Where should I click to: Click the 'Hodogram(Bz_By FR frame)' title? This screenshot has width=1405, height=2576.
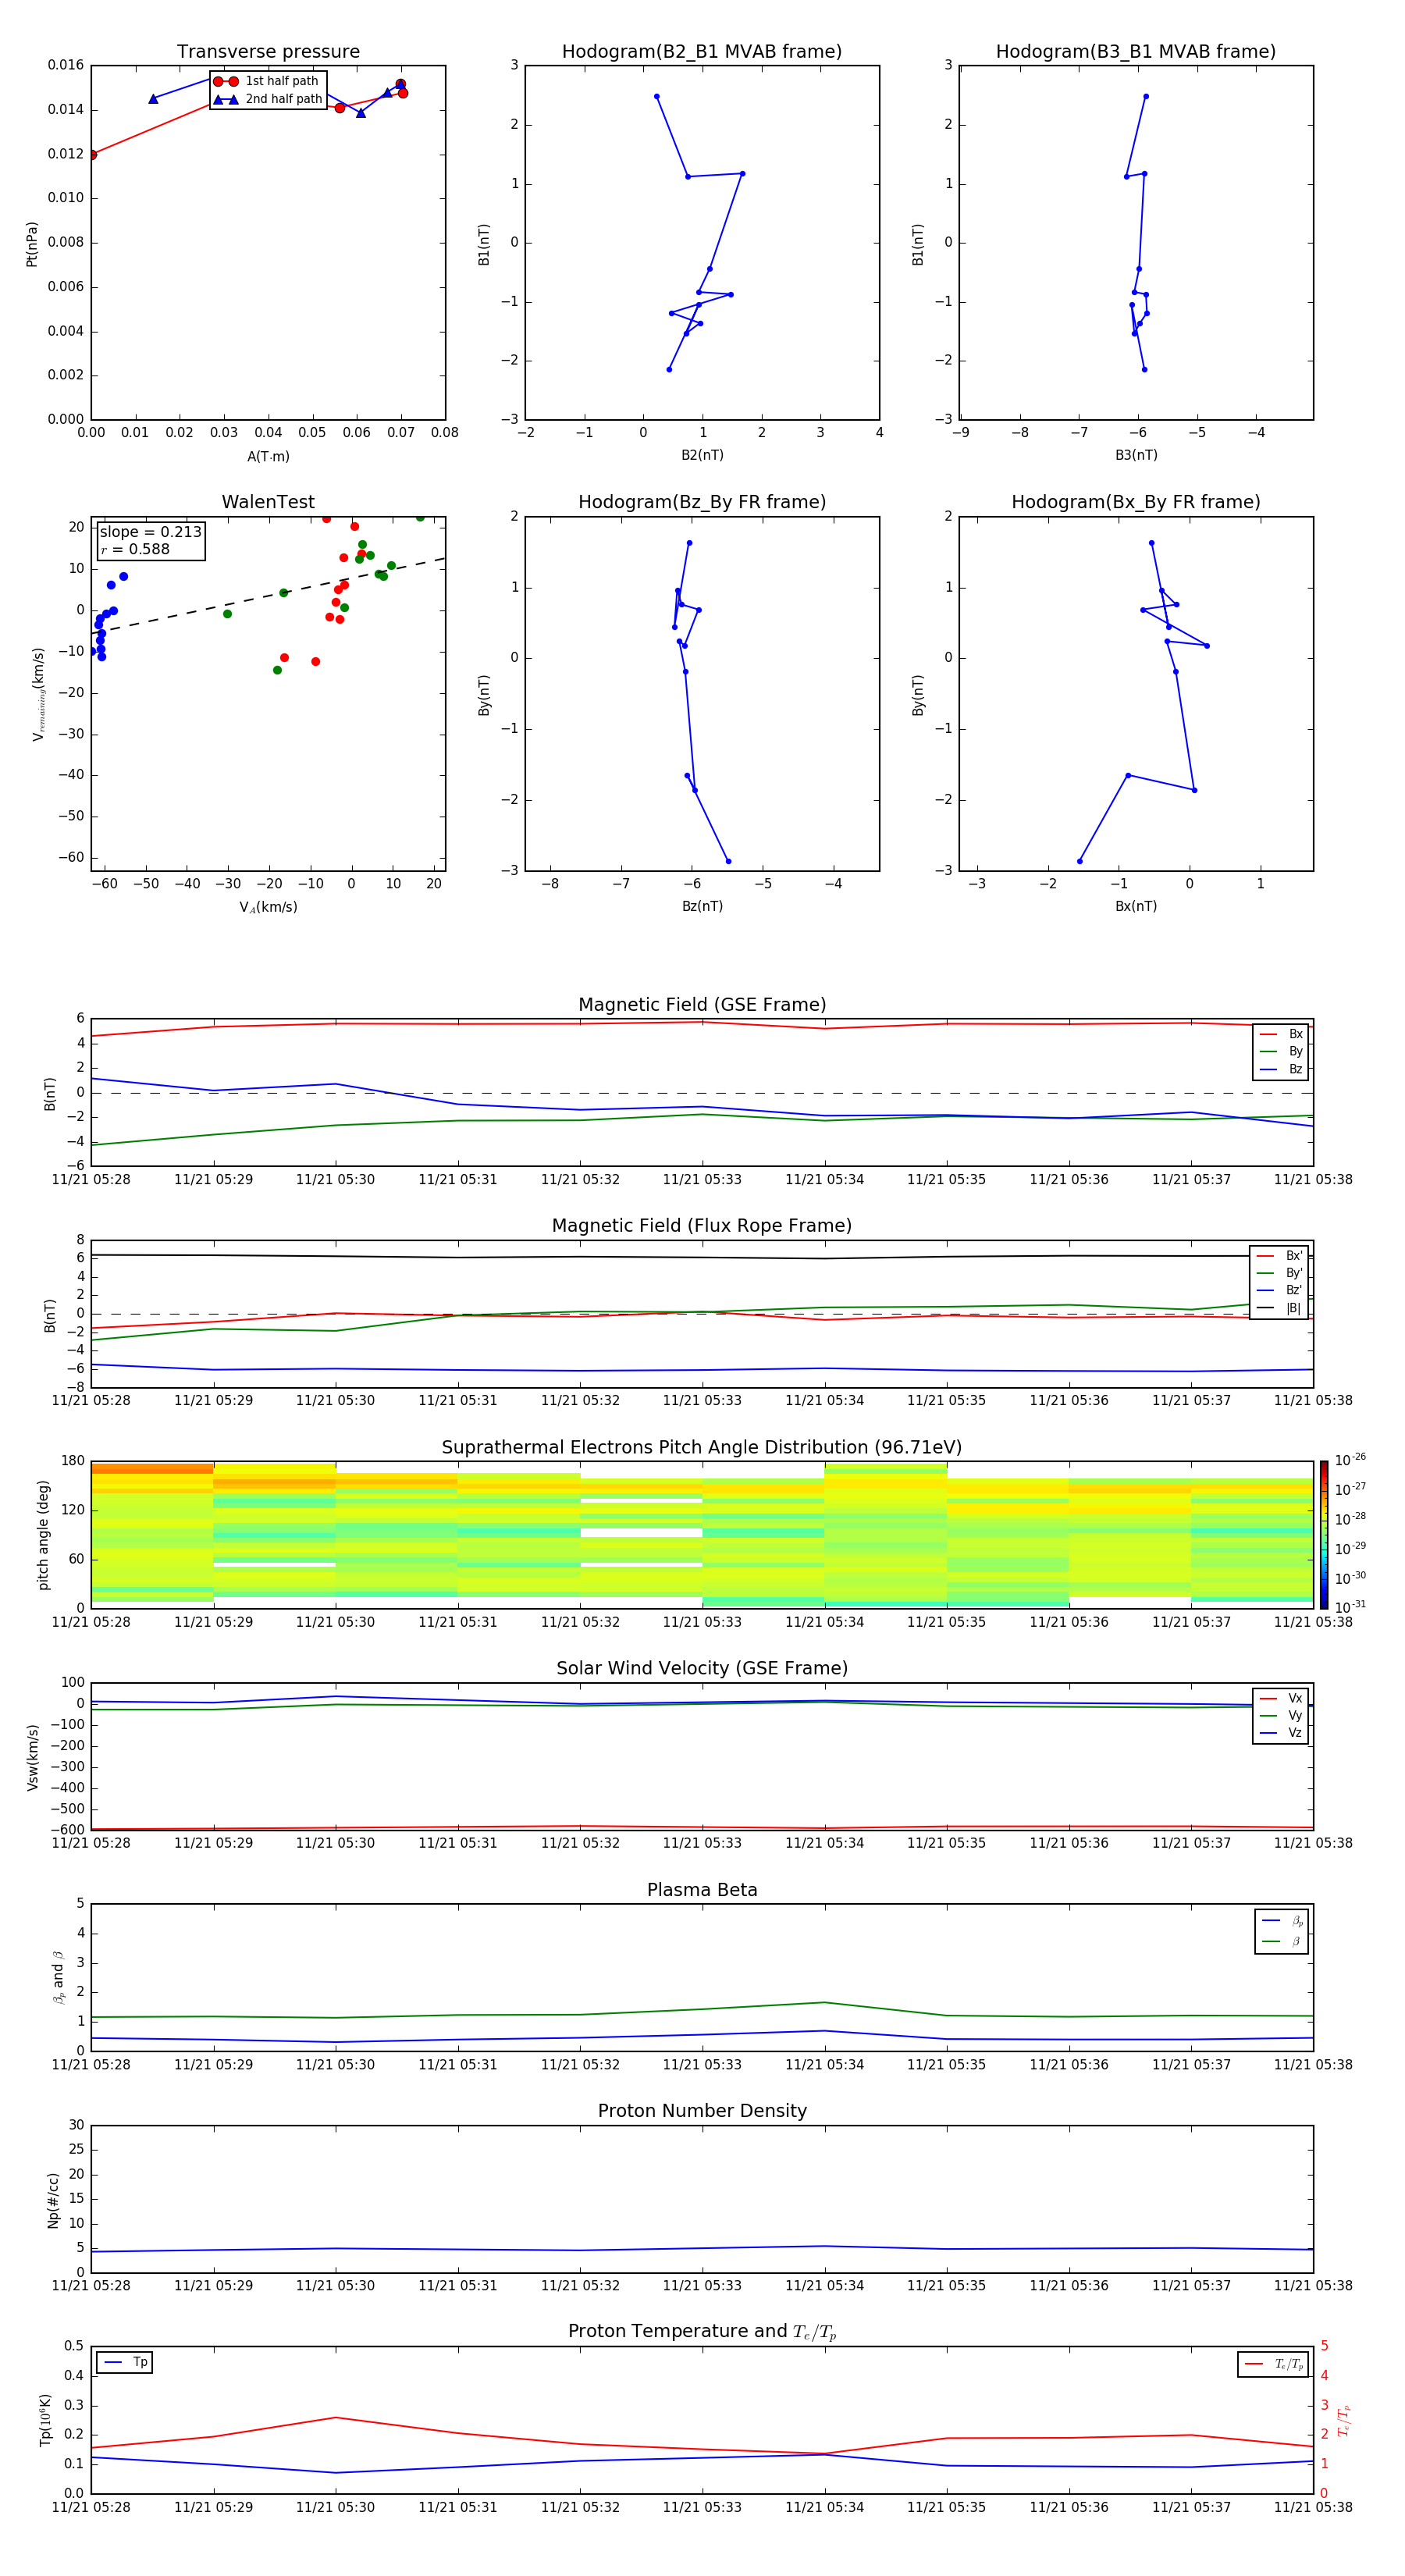pyautogui.click(x=702, y=502)
